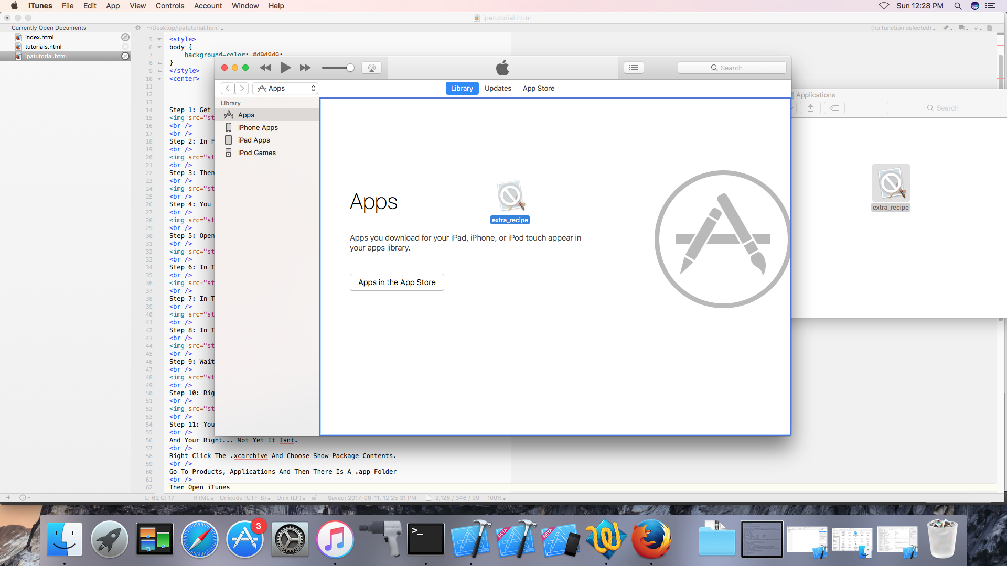Click the Apps in the App Store button
1007x566 pixels.
[397, 282]
